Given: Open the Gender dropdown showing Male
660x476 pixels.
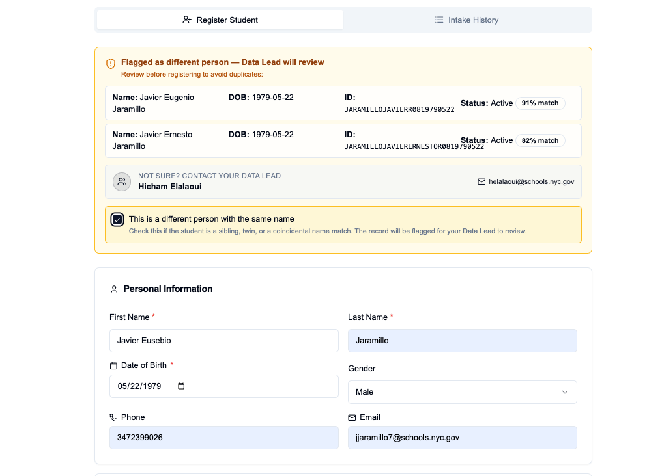Looking at the screenshot, I should pyautogui.click(x=462, y=392).
